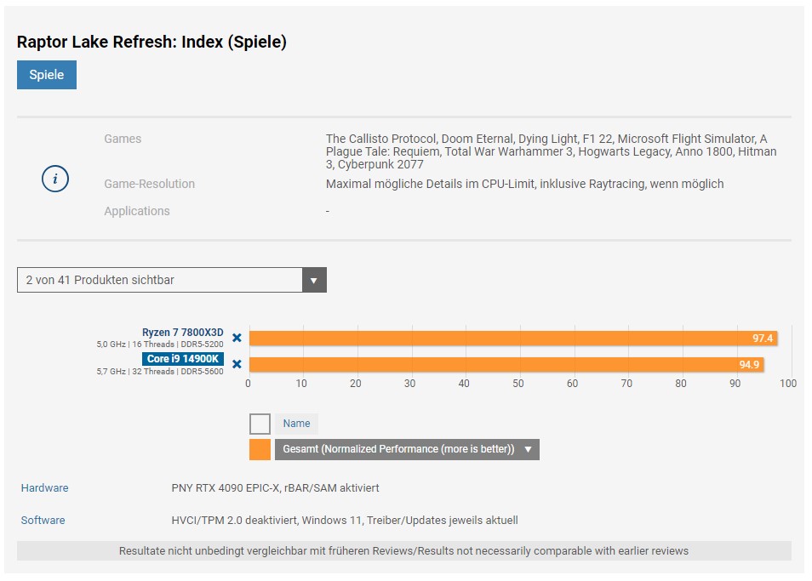Remove Core i9 14900K with its X
The width and height of the screenshot is (812, 581).
pyautogui.click(x=237, y=364)
